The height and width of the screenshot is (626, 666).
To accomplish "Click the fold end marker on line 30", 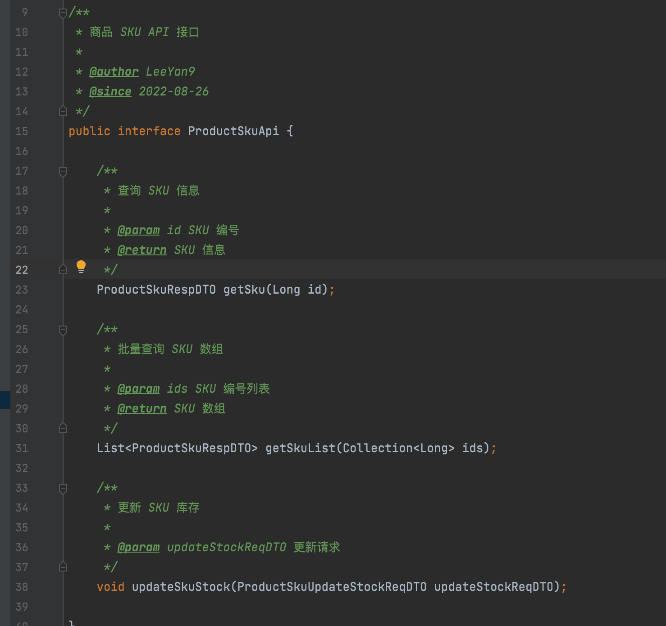I will pos(63,428).
